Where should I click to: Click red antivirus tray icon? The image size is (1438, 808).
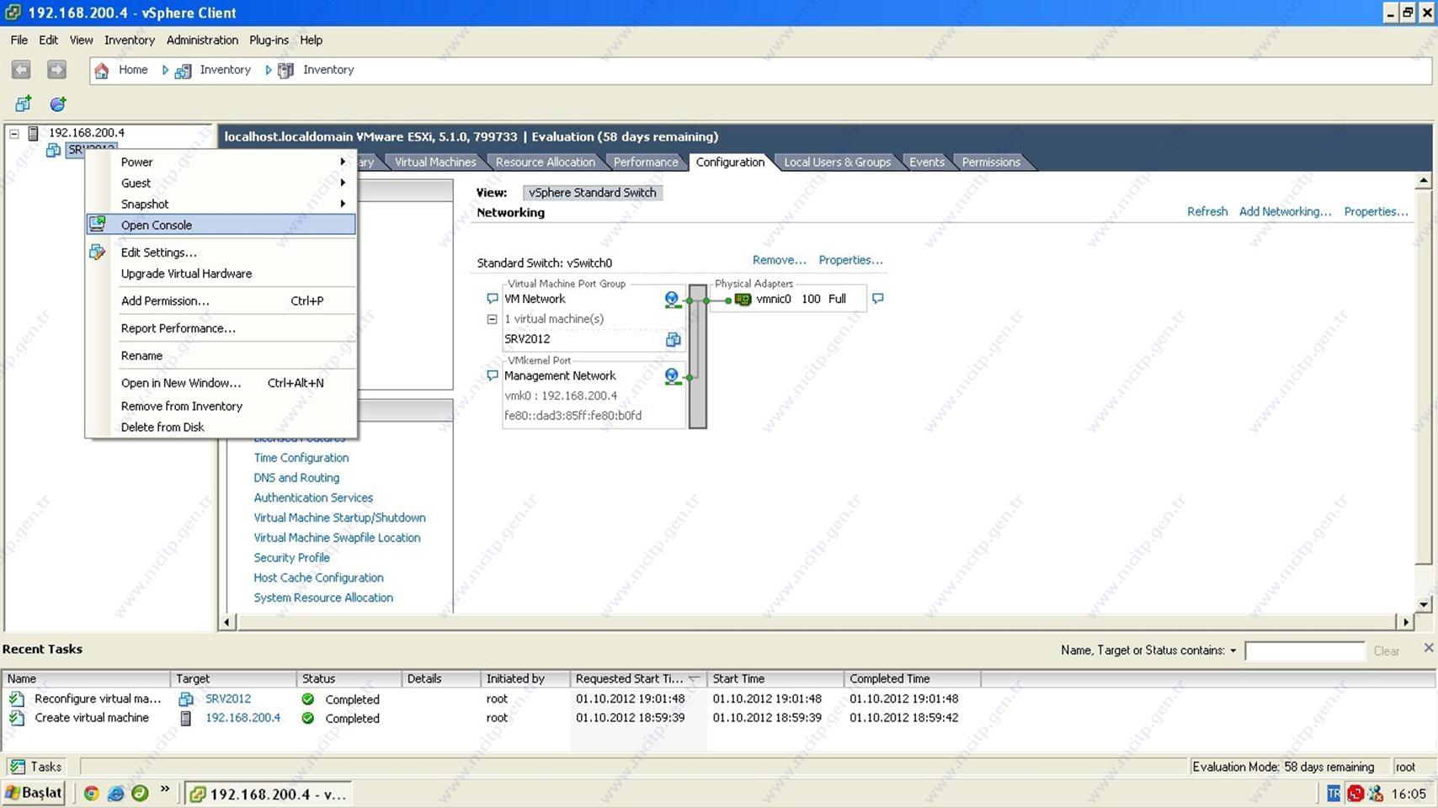[x=1355, y=793]
